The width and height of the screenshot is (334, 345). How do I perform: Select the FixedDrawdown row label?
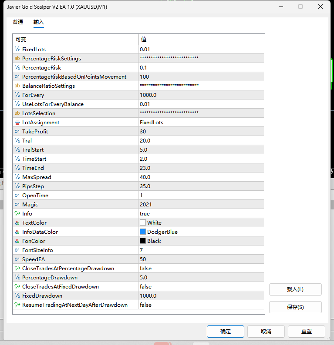[42, 296]
